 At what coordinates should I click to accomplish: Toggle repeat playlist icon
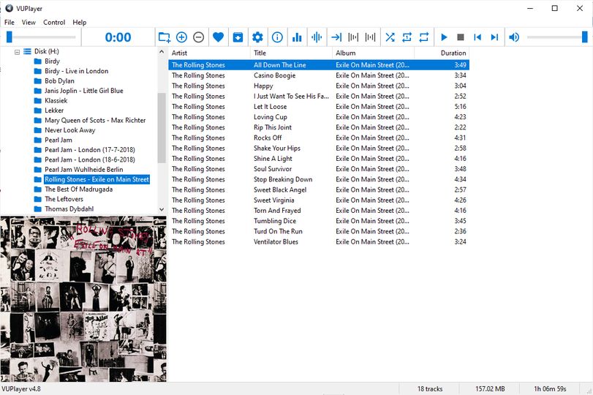point(424,37)
